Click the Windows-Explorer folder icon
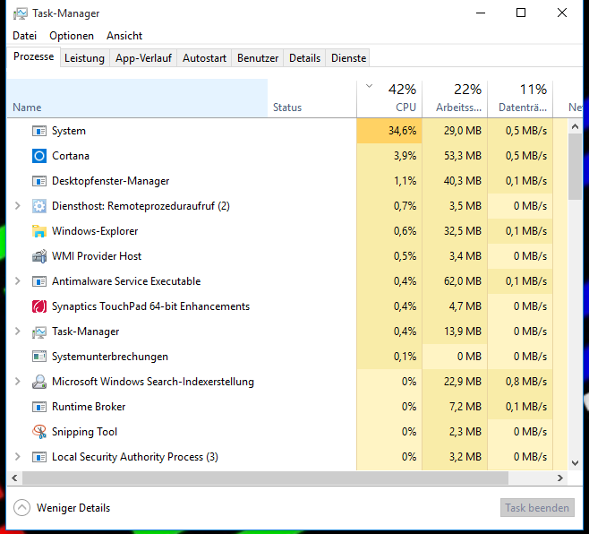The width and height of the screenshot is (589, 534). (x=39, y=231)
